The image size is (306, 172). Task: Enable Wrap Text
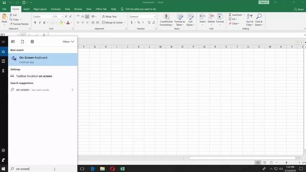coord(109,17)
